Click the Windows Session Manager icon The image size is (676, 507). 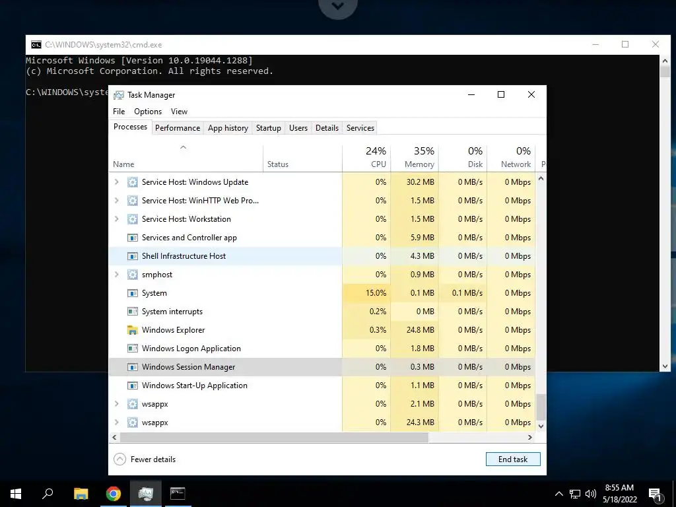tap(132, 367)
